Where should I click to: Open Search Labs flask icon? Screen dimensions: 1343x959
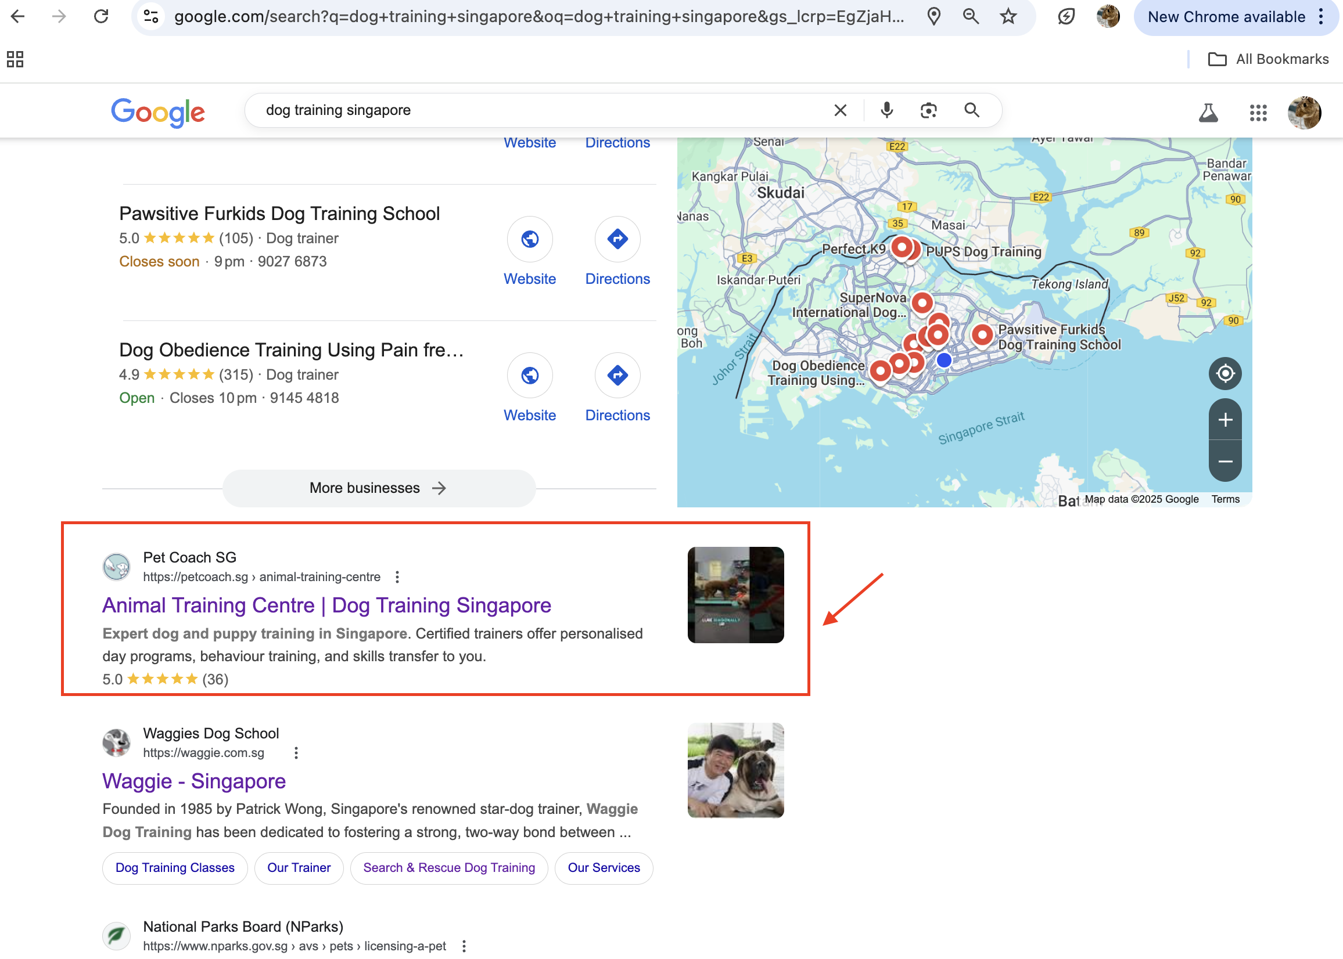point(1208,112)
